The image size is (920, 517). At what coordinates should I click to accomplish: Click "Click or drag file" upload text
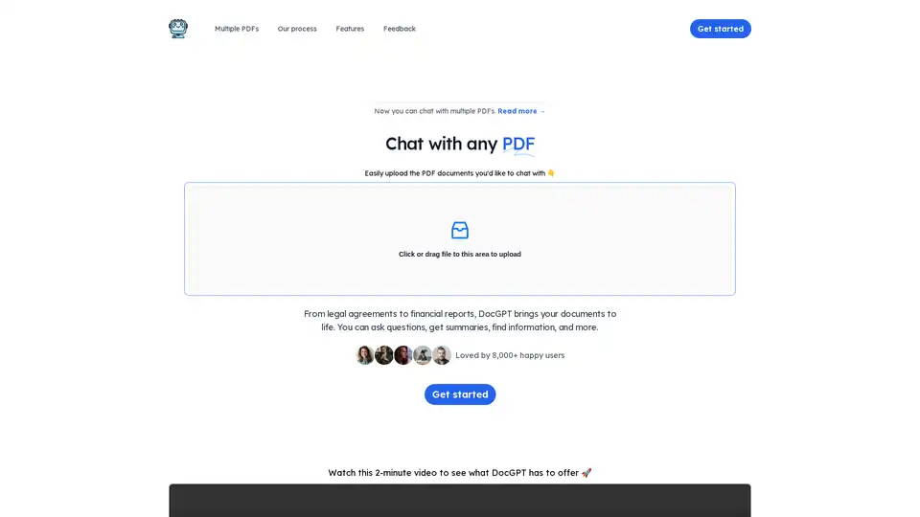point(459,255)
